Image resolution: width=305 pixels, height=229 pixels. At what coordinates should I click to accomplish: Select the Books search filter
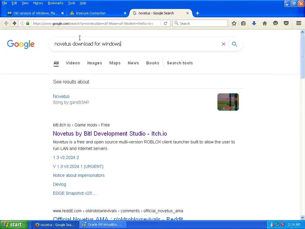(x=153, y=63)
